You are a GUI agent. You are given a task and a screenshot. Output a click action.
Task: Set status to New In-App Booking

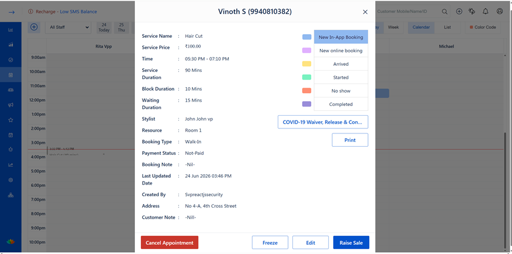(341, 37)
